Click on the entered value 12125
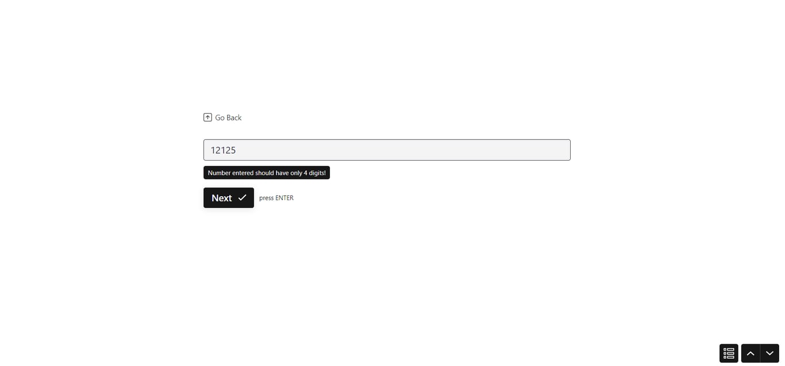 [x=224, y=150]
